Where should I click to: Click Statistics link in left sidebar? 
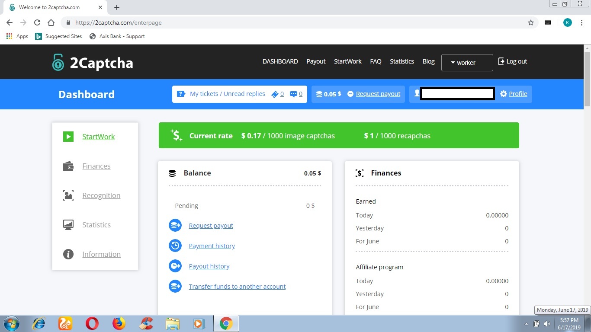click(96, 225)
